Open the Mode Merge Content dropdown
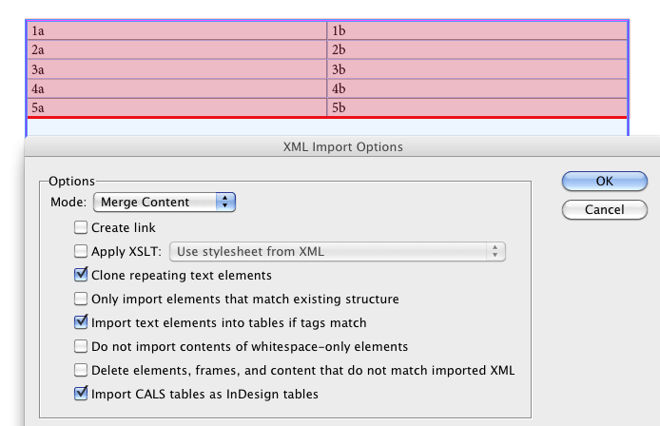The image size is (660, 426). point(165,202)
